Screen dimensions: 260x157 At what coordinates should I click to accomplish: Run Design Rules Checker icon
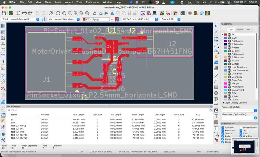tap(168, 13)
